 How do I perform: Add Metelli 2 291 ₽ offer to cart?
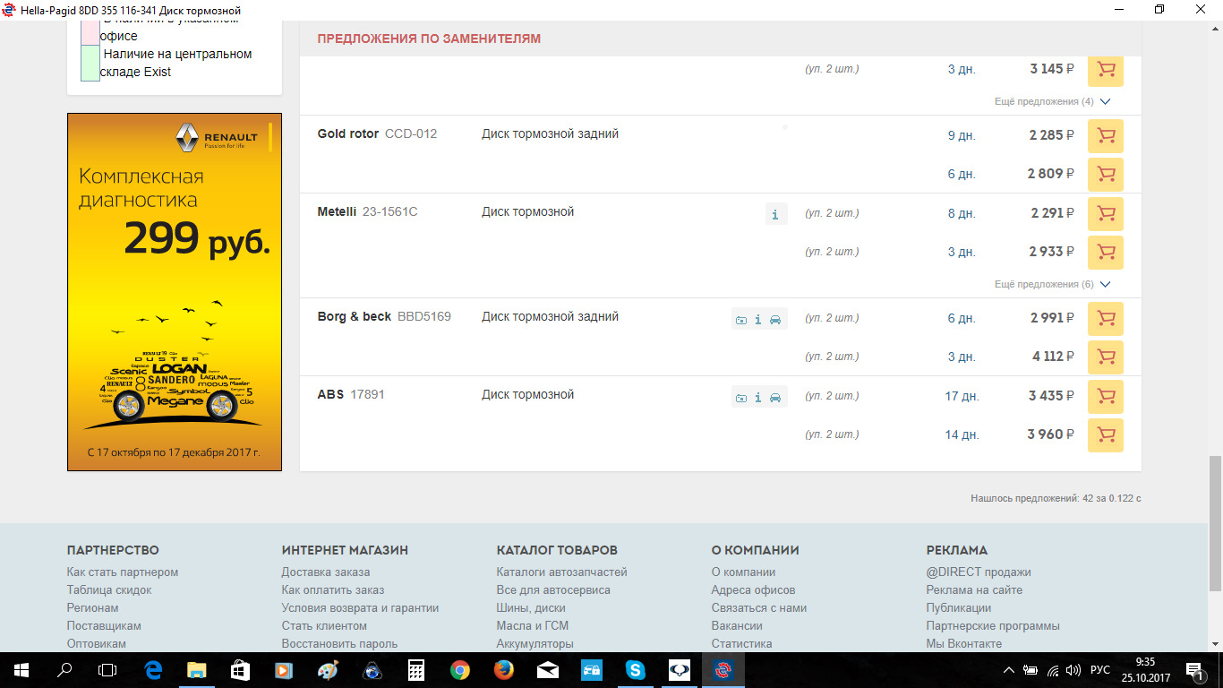(x=1106, y=214)
